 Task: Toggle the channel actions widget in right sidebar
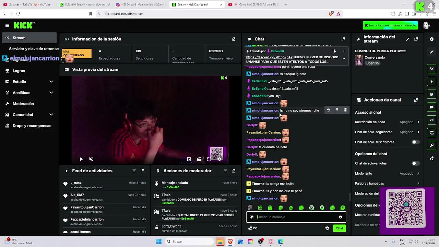tap(431, 133)
